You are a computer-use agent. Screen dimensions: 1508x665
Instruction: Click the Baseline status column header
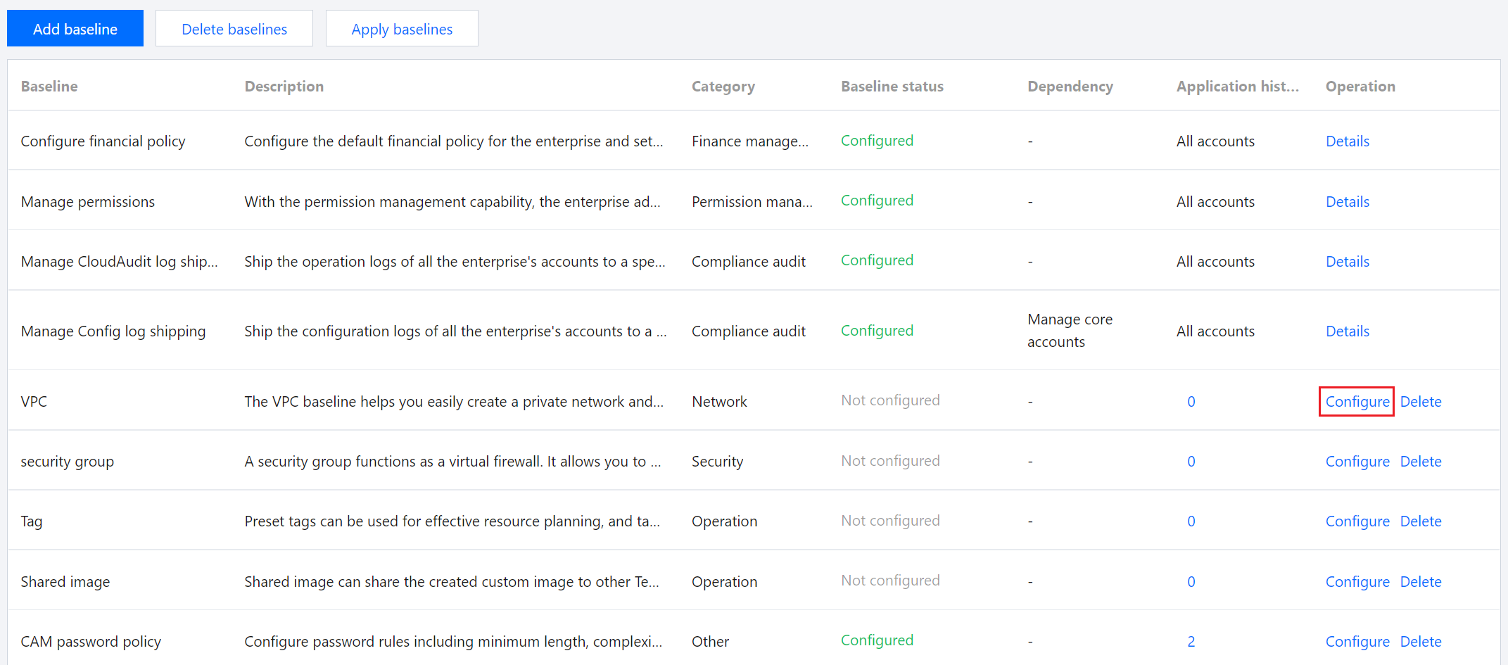(x=892, y=87)
